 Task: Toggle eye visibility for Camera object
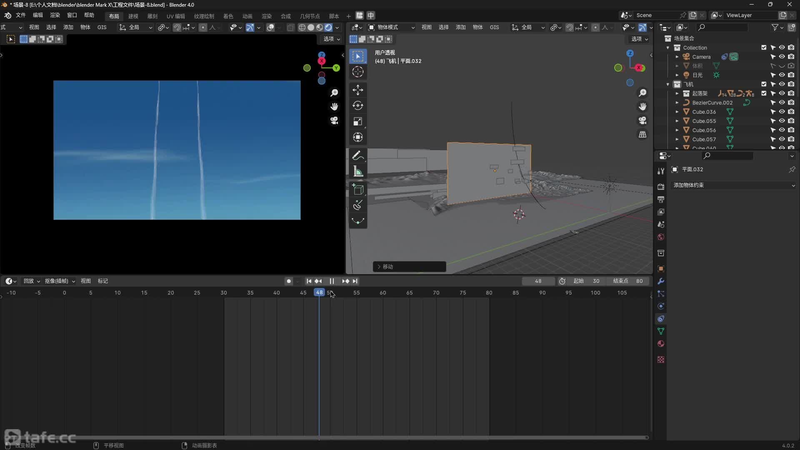[782, 57]
